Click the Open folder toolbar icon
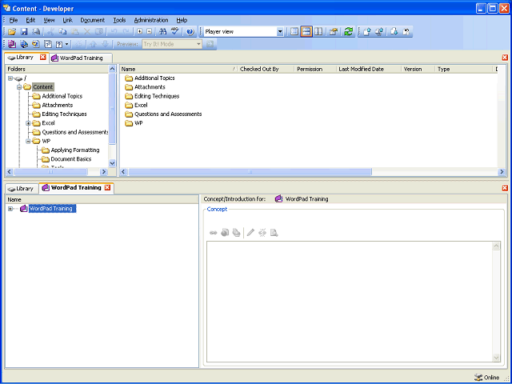 coord(12,32)
